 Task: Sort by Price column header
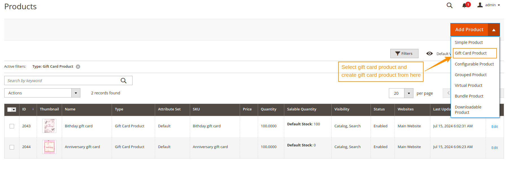249,109
